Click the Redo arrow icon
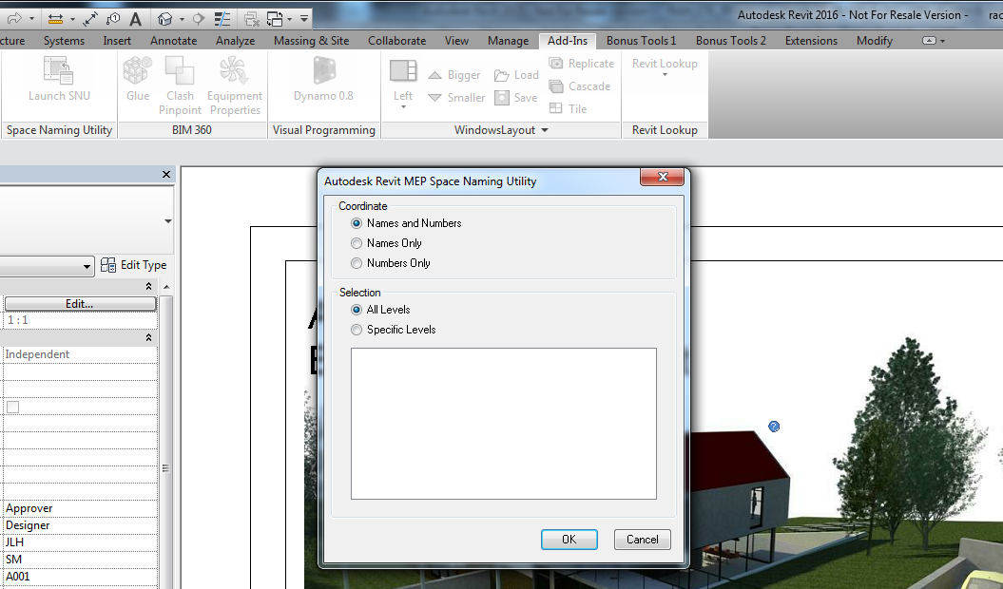 [x=14, y=19]
